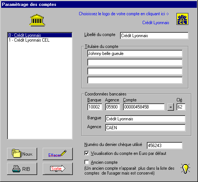The width and height of the screenshot is (198, 182).
Task: Create a new account with Nouv. button
Action: 22,154
